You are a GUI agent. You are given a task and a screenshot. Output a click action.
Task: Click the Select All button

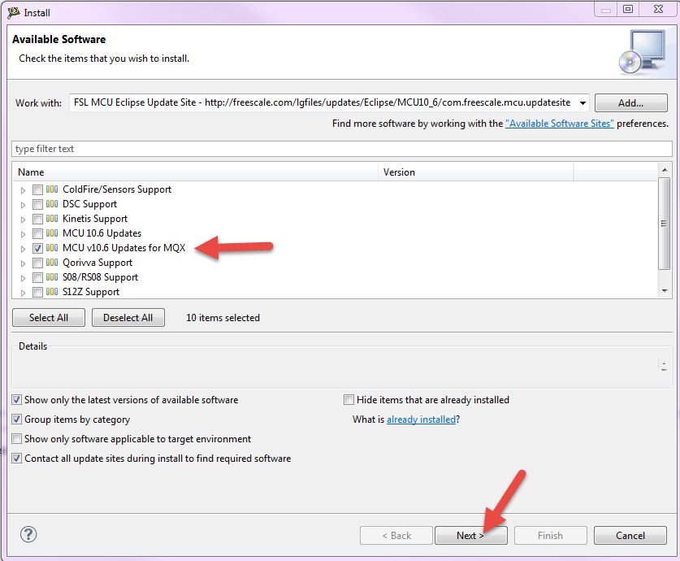49,318
